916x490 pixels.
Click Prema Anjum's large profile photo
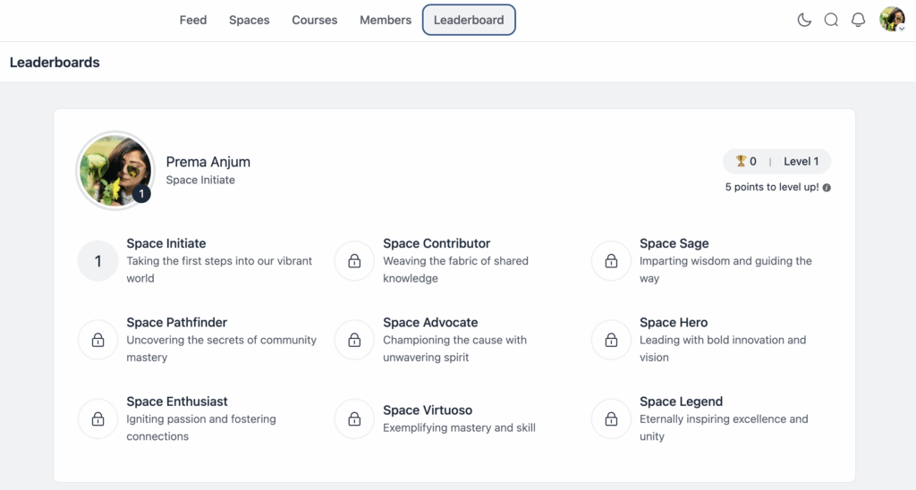(115, 170)
